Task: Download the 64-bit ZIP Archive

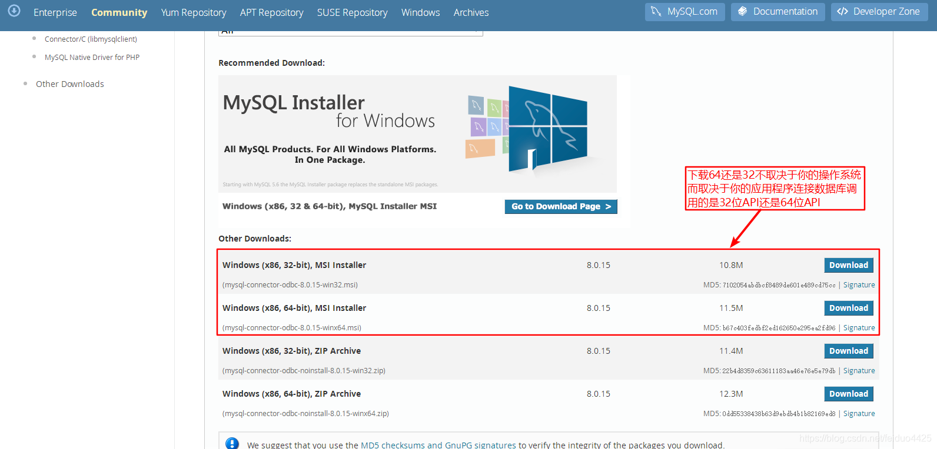Action: coord(849,394)
